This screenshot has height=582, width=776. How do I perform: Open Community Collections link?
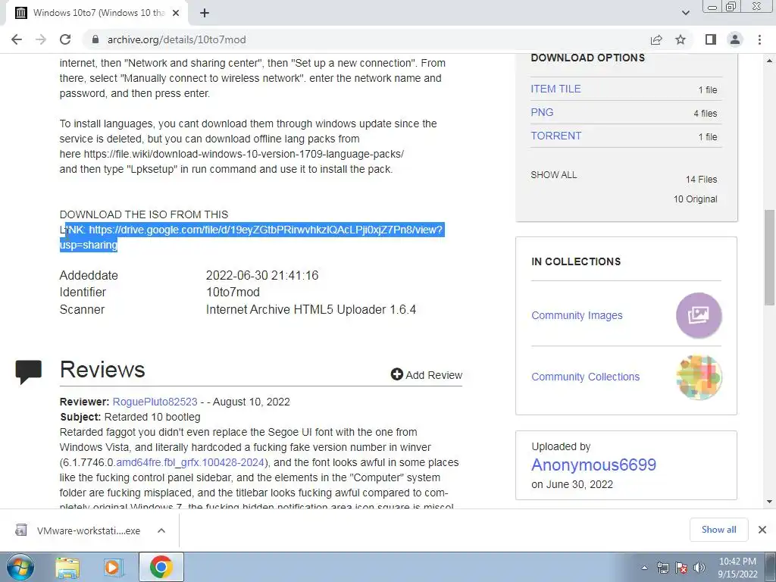point(586,377)
